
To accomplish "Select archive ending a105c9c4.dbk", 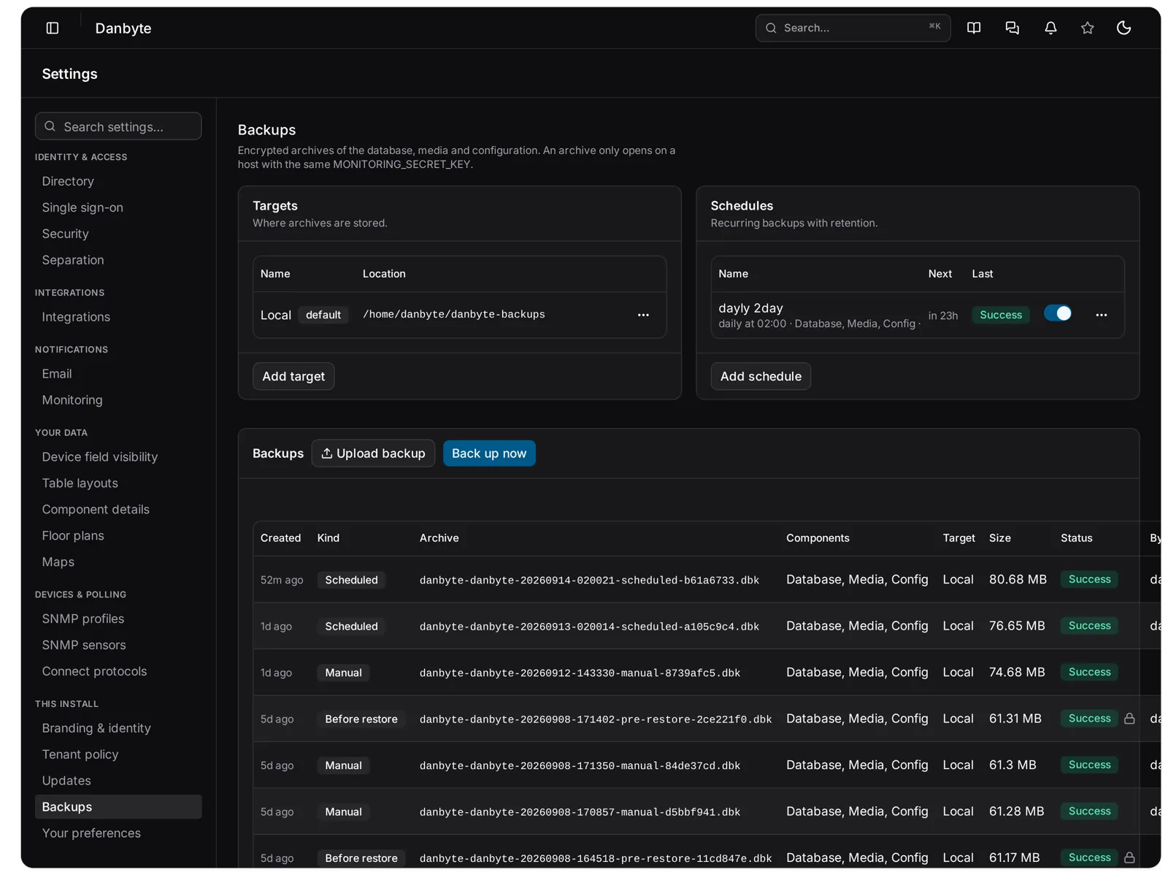I will tap(589, 627).
